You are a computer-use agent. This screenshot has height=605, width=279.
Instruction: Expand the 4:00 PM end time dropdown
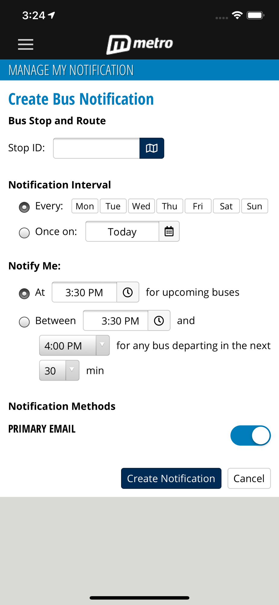(74, 345)
